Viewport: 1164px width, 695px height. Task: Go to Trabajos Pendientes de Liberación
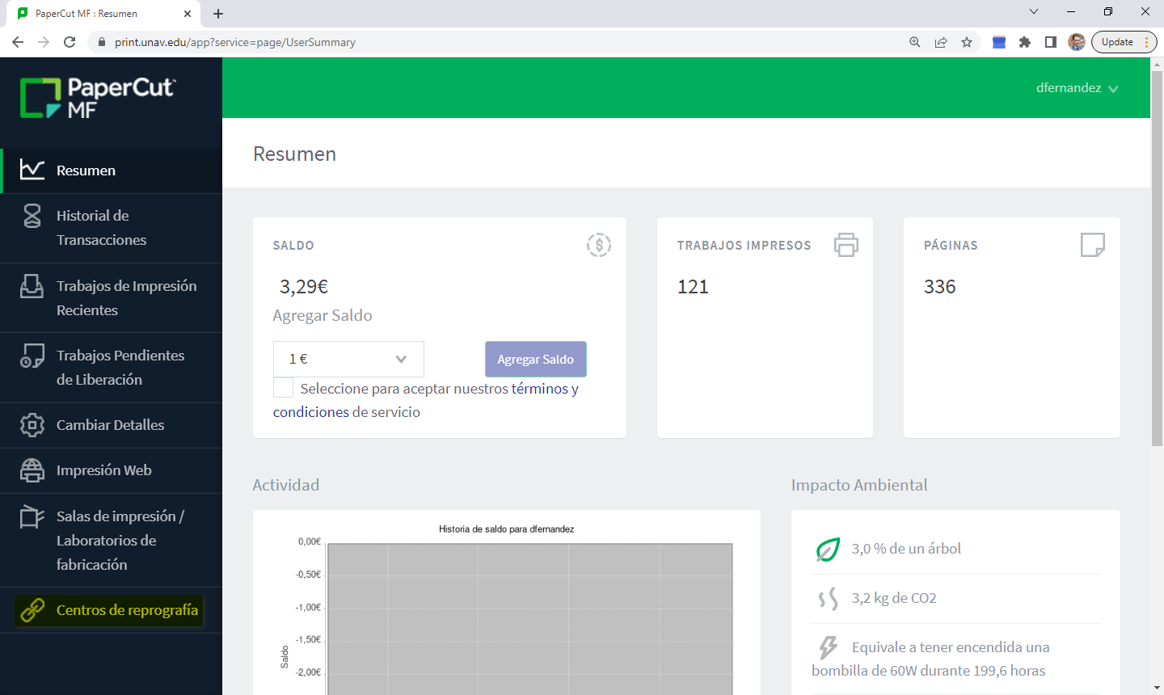tap(120, 368)
